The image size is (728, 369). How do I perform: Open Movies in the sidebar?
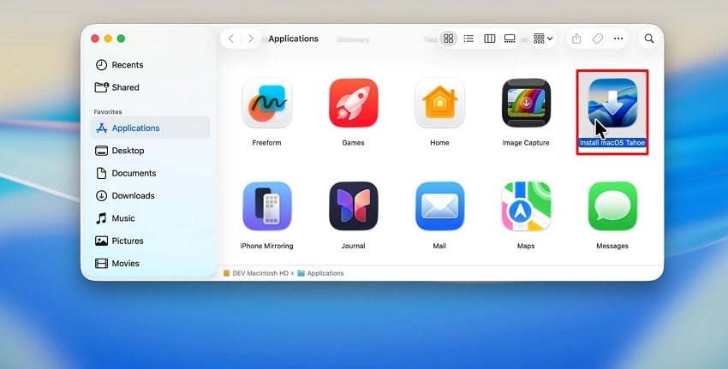150,263
